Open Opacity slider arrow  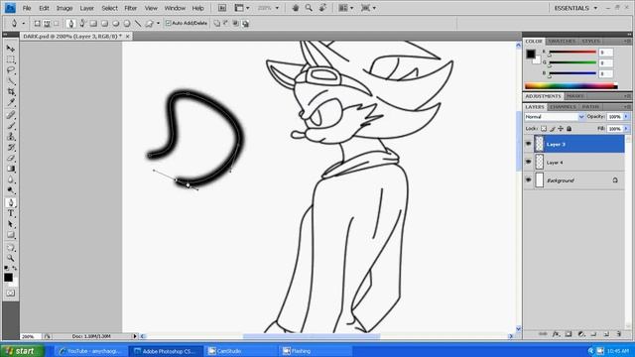click(626, 117)
